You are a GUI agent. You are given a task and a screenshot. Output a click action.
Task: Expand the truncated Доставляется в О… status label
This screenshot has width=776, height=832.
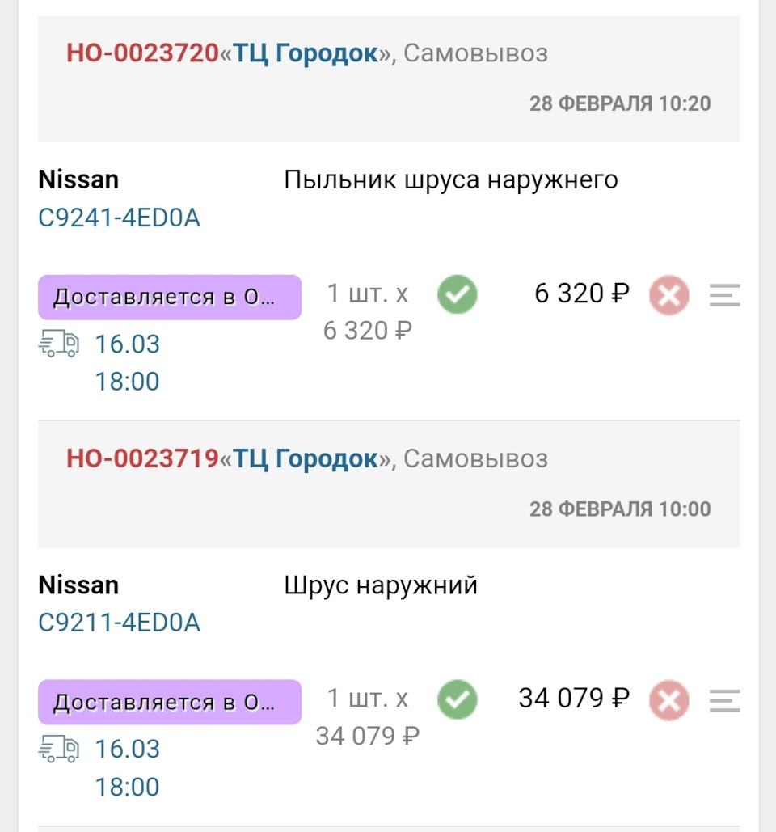[170, 297]
